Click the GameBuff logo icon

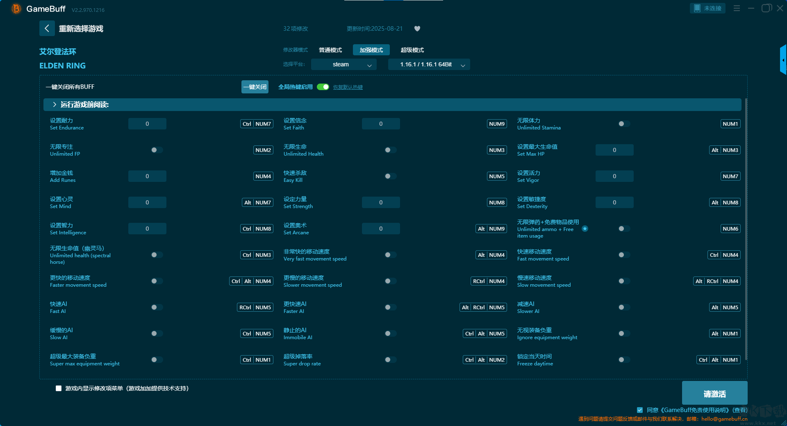(16, 9)
